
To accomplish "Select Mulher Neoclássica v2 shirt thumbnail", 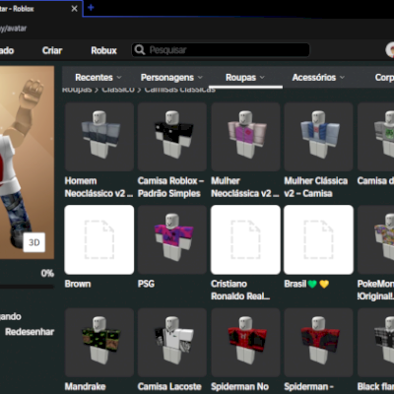I will click(x=245, y=137).
